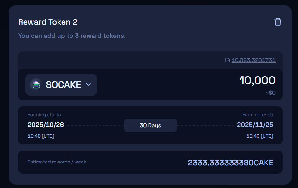Change the farming start time 10:40 (UTC)
Screen dimensions: 298x188
41,136
